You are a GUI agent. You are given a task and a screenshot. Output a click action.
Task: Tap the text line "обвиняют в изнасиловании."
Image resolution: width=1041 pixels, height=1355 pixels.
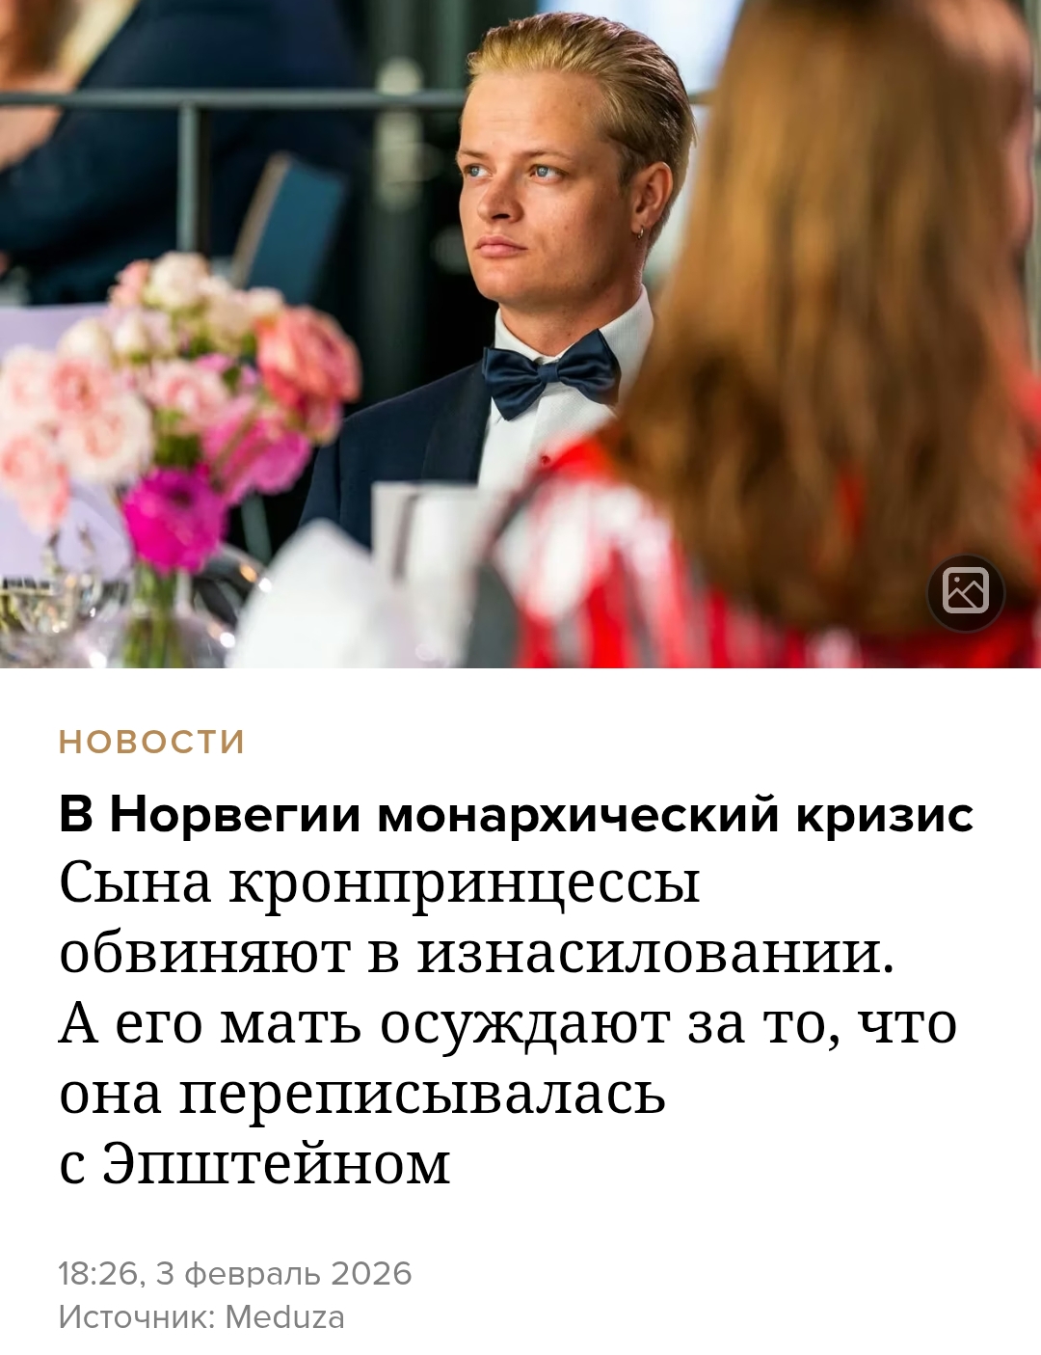point(477,953)
